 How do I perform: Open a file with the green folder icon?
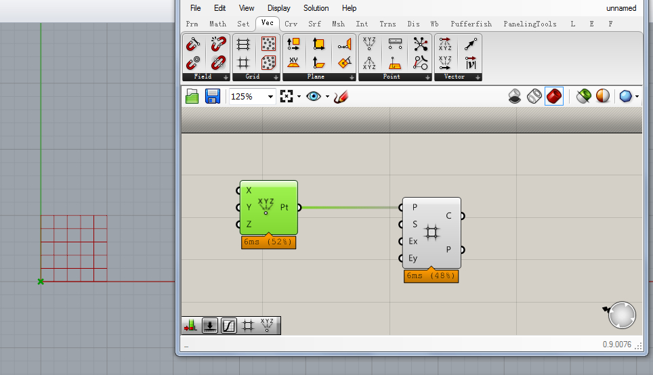(192, 97)
